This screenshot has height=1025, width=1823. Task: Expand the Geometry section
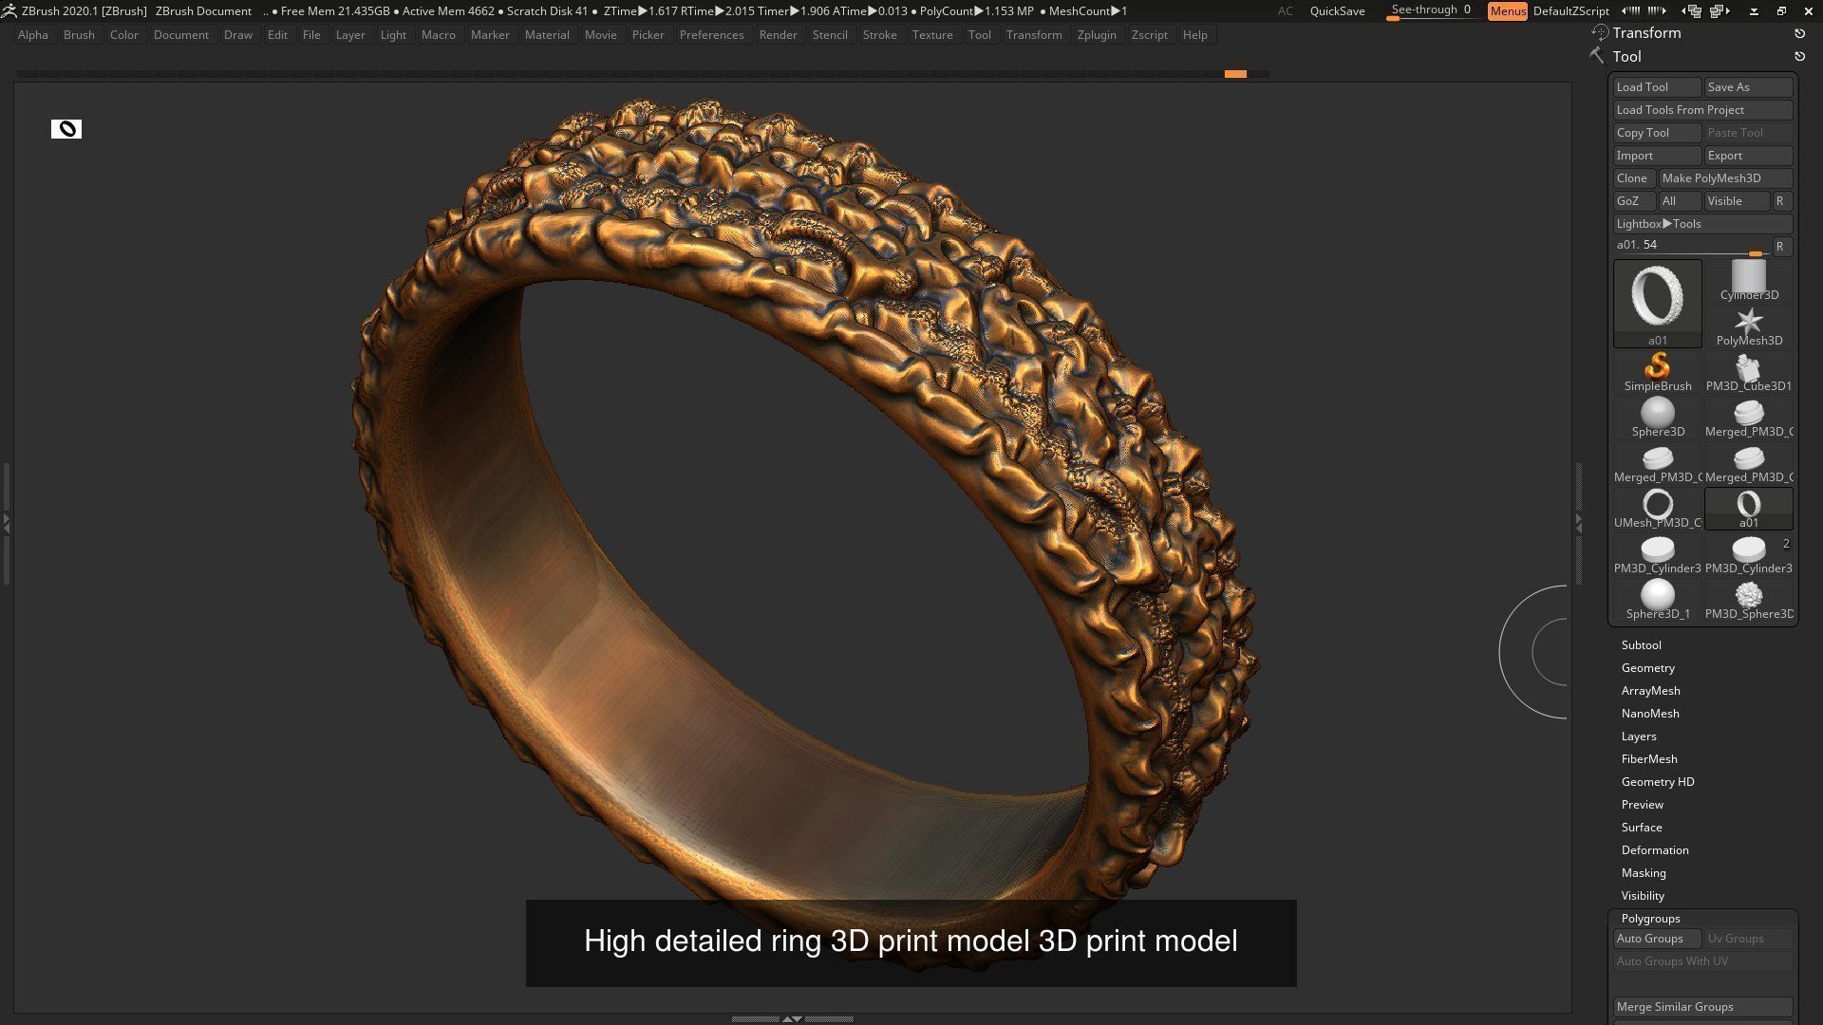(x=1647, y=668)
